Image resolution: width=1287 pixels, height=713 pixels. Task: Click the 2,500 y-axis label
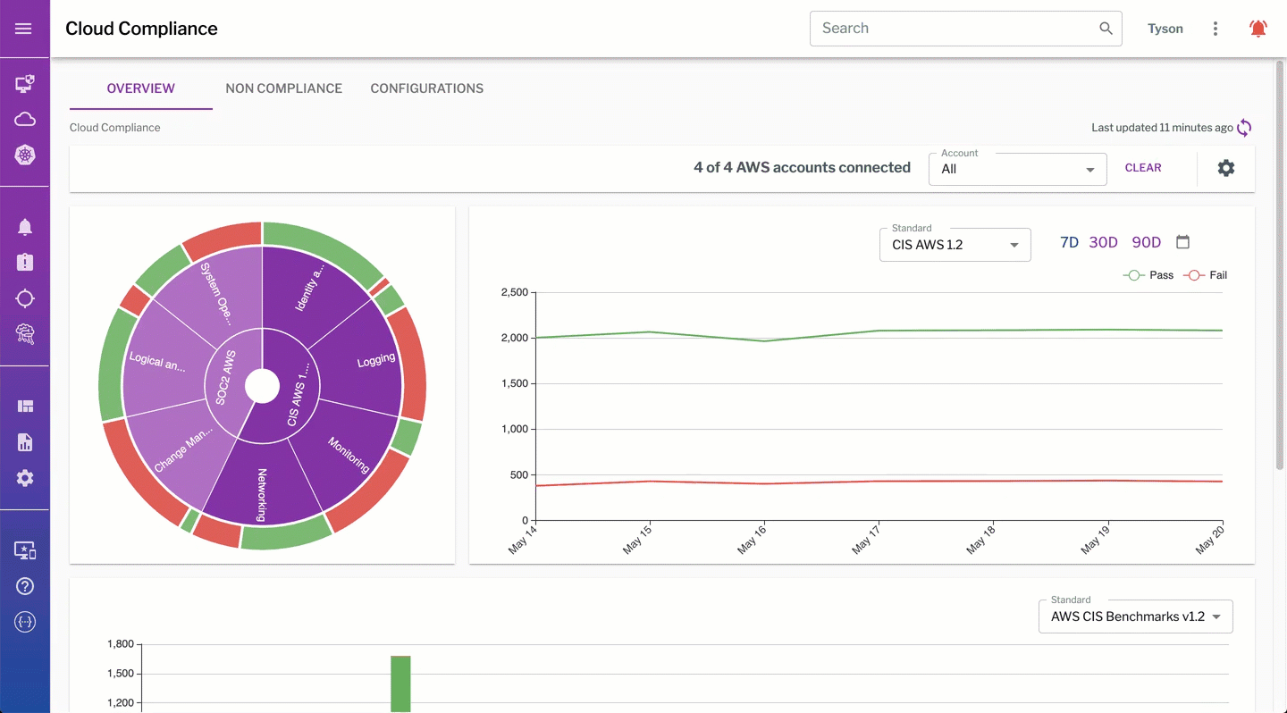coord(515,292)
